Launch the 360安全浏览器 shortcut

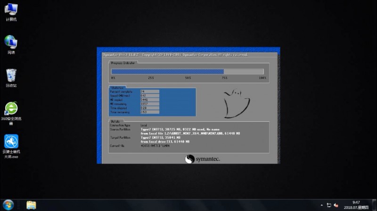[x=11, y=113]
